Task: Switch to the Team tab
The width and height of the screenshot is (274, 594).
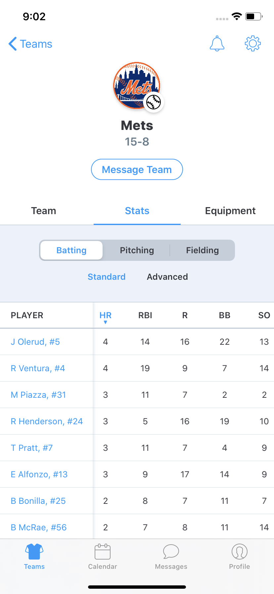Action: pos(44,211)
